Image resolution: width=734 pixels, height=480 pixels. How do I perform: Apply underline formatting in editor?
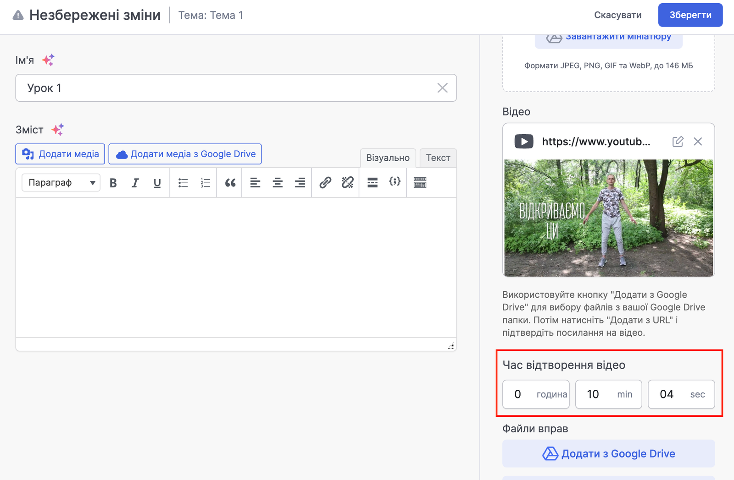157,183
